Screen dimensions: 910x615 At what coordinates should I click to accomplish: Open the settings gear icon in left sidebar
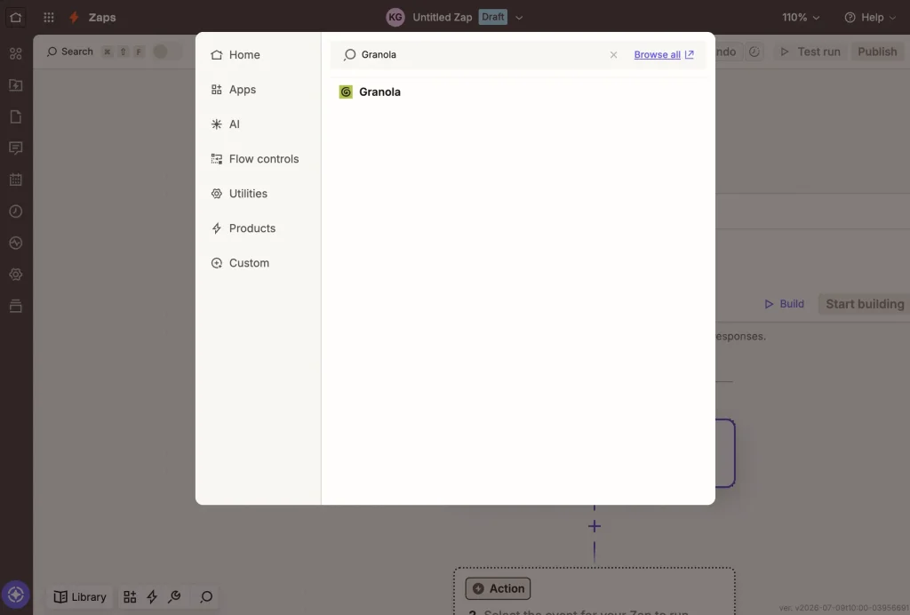pyautogui.click(x=16, y=275)
